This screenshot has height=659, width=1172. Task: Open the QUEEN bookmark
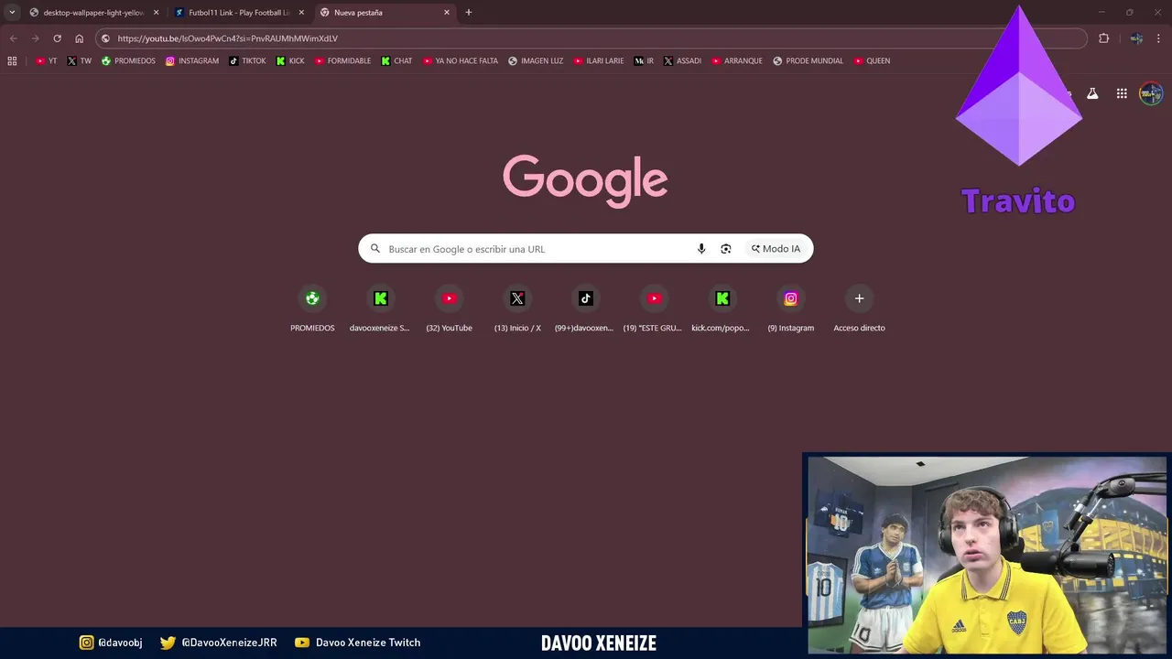872,61
